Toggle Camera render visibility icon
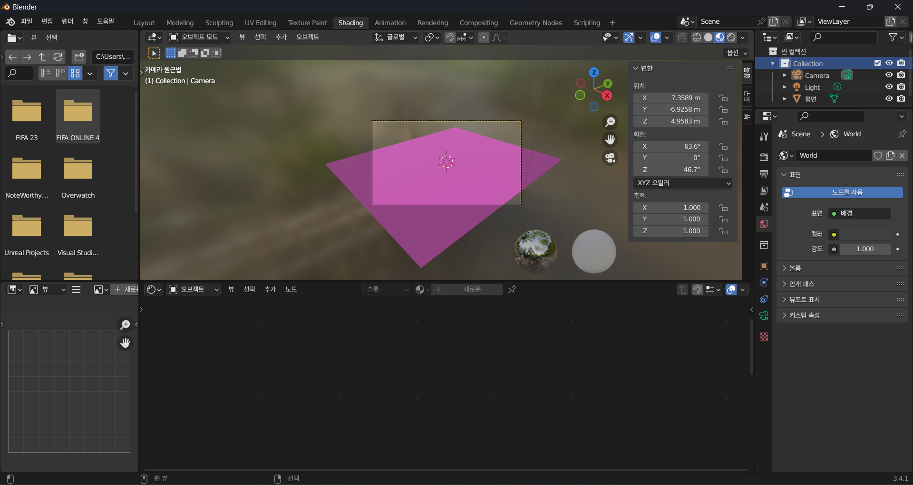 click(901, 75)
